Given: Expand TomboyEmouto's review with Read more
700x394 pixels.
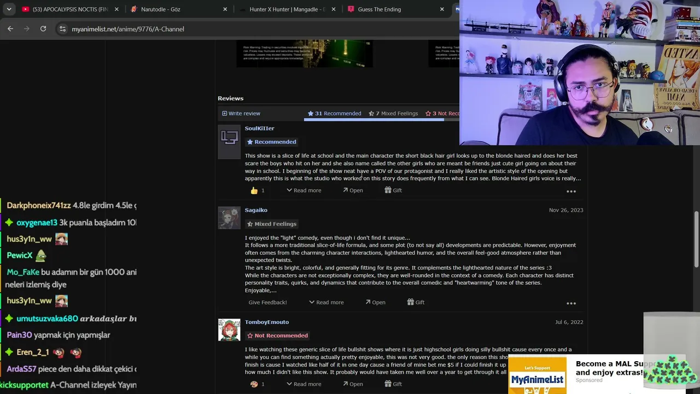Looking at the screenshot, I should [304, 384].
